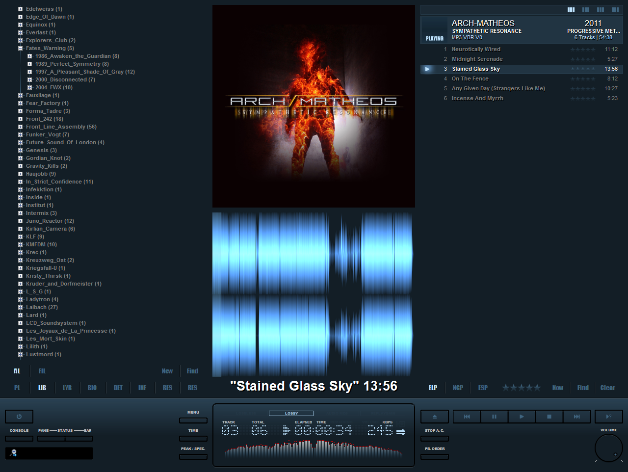Switch to the ELP playlist tab
628x472 pixels.
click(433, 388)
